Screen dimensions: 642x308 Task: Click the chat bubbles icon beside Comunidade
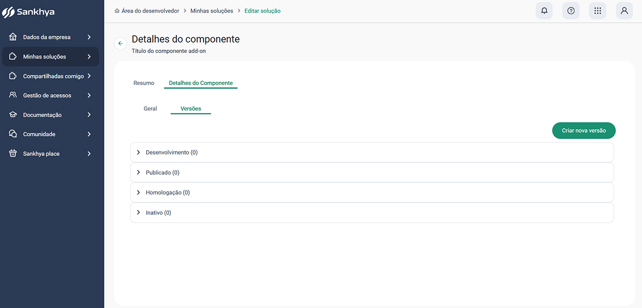click(x=13, y=134)
